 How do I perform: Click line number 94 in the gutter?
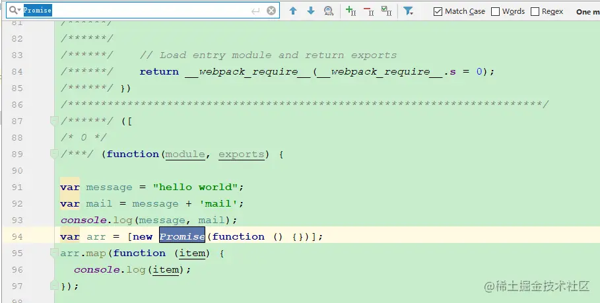click(17, 236)
